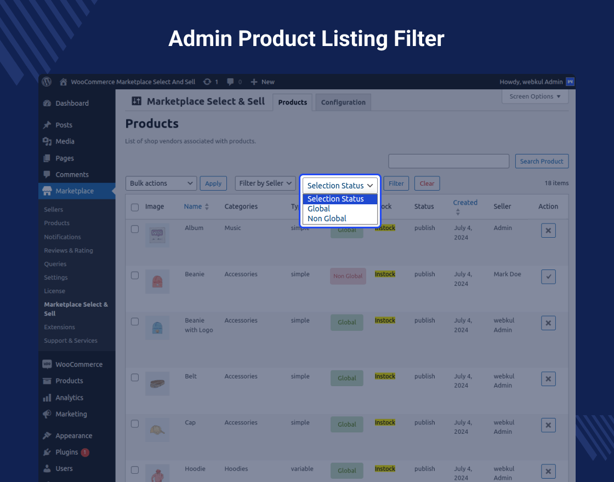Open the Belt product thumbnail
614x482 pixels.
click(157, 383)
